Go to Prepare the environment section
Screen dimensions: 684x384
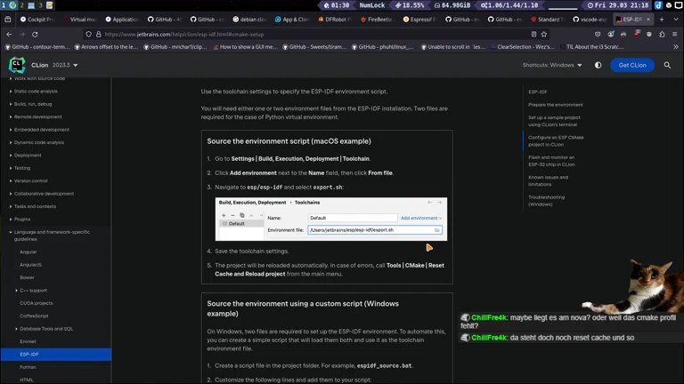click(x=555, y=105)
